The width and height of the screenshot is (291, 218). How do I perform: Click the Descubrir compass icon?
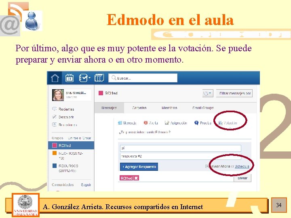tap(55, 117)
